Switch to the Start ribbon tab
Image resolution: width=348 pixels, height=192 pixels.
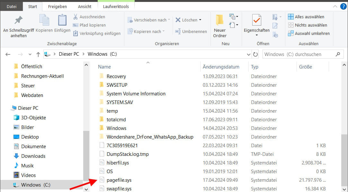click(32, 7)
